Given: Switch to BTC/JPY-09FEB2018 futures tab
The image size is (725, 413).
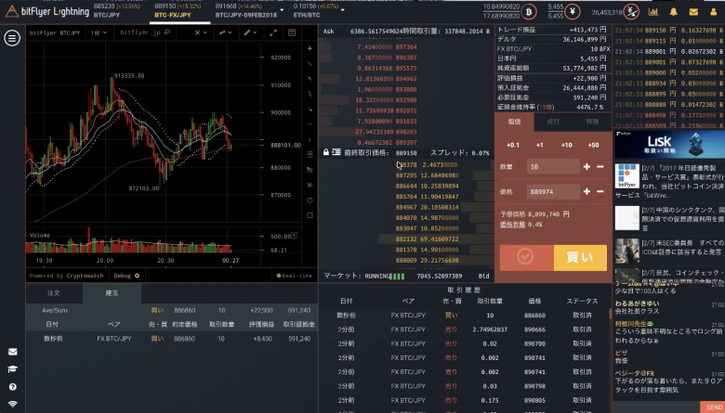Looking at the screenshot, I should click(246, 10).
